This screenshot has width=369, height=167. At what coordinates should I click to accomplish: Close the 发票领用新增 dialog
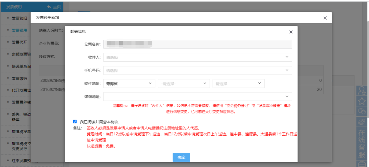[325, 18]
